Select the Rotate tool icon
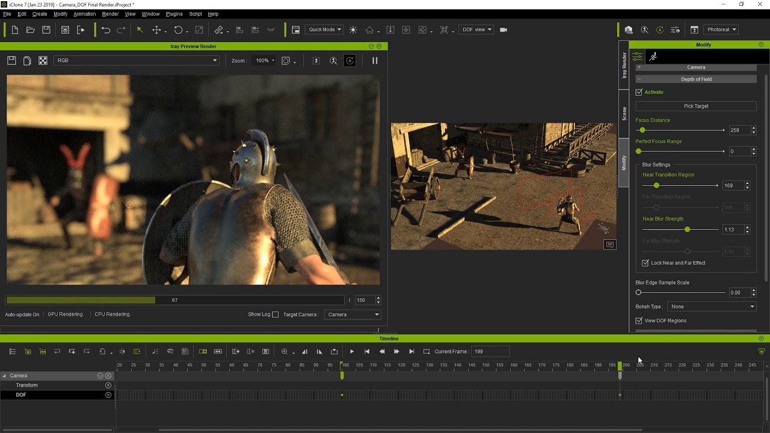This screenshot has width=770, height=433. click(x=178, y=29)
